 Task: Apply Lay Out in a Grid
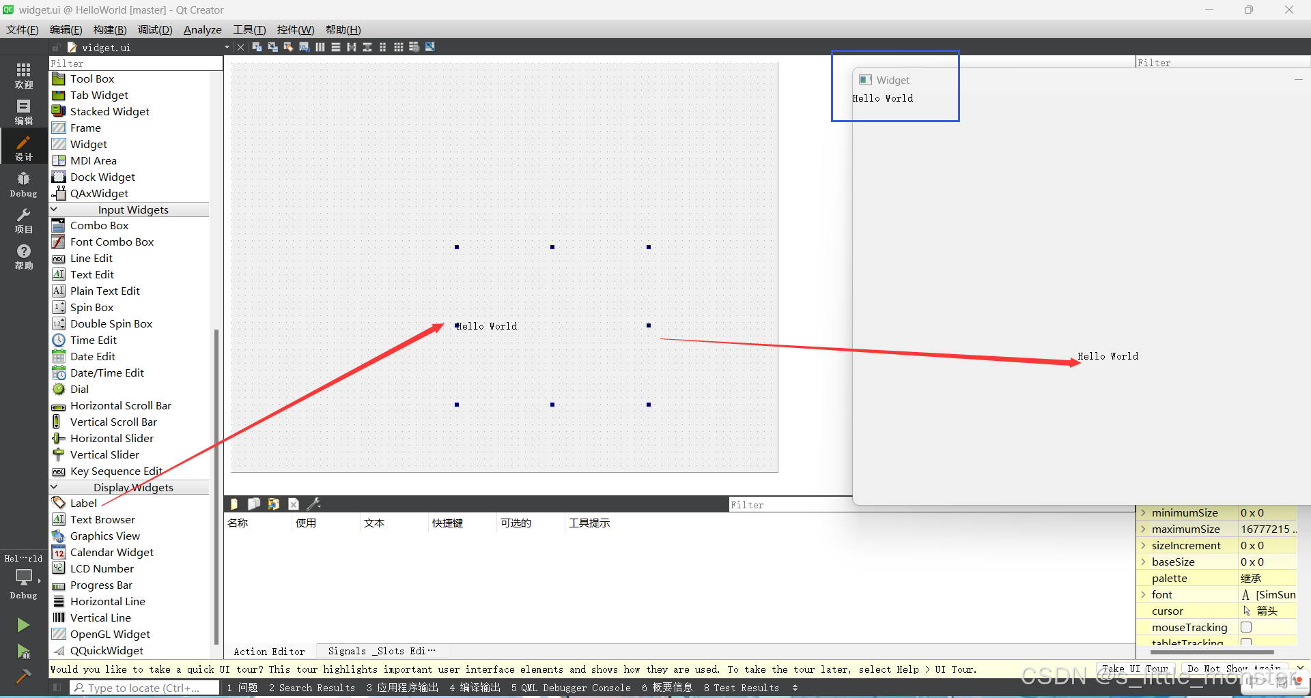pyautogui.click(x=398, y=47)
